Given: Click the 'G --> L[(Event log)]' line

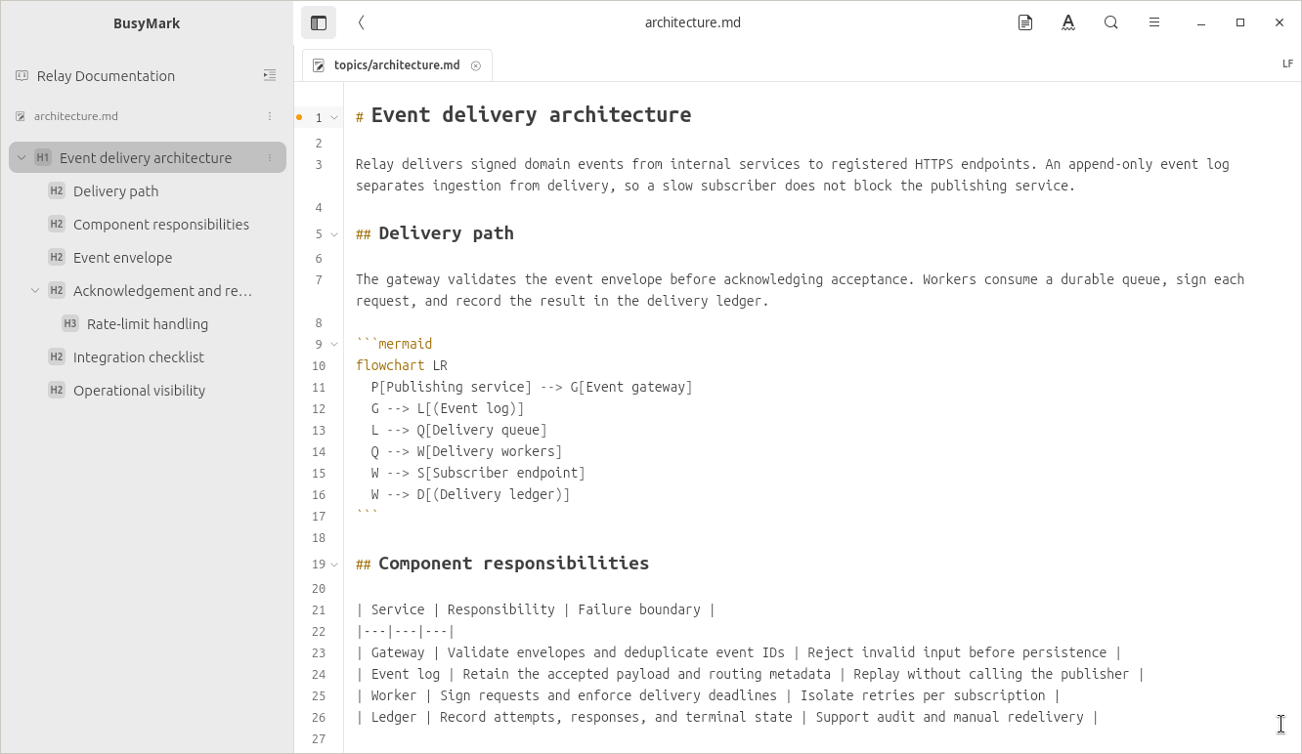Looking at the screenshot, I should 448,408.
